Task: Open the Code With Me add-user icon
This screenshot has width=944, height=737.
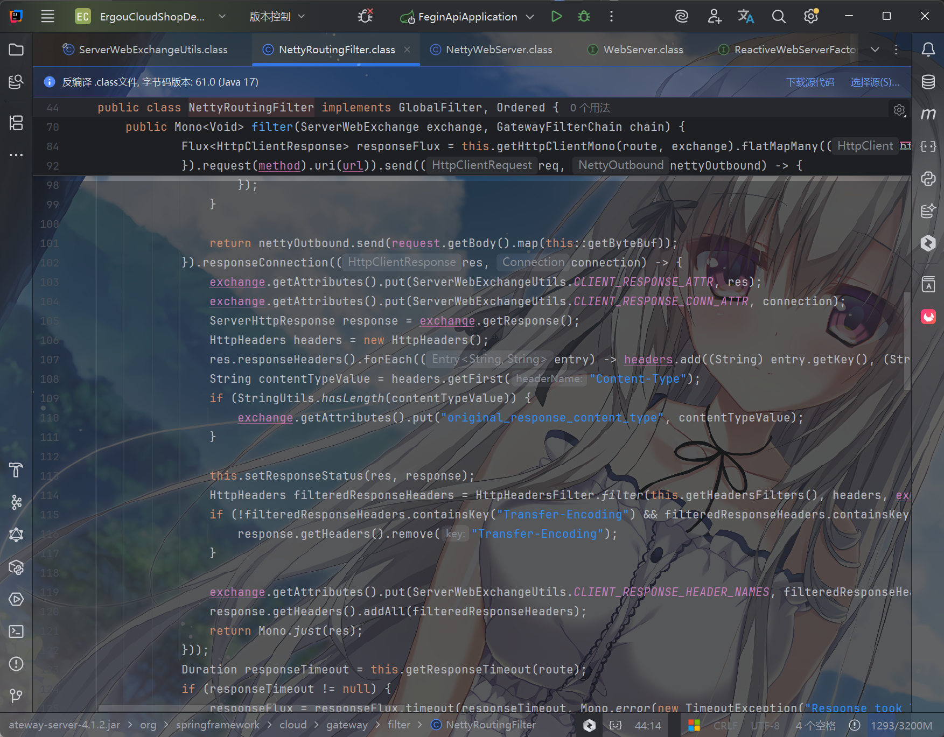Action: [714, 16]
